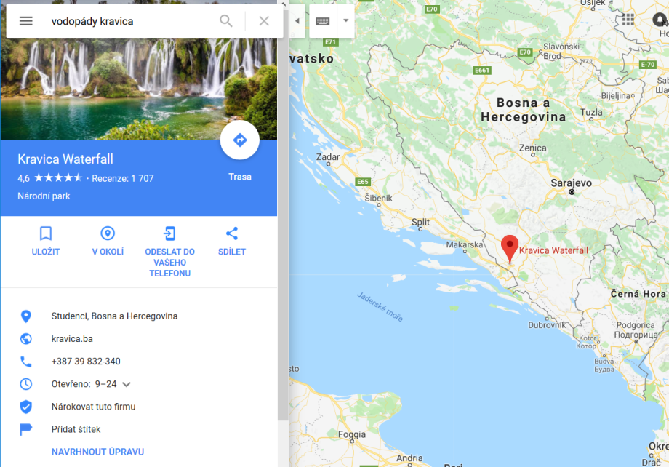Open V okolí nearby search
This screenshot has width=669, height=467.
[x=108, y=242]
